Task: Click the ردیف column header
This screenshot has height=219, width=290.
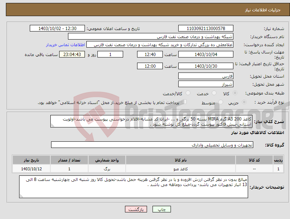Action: tap(278, 160)
